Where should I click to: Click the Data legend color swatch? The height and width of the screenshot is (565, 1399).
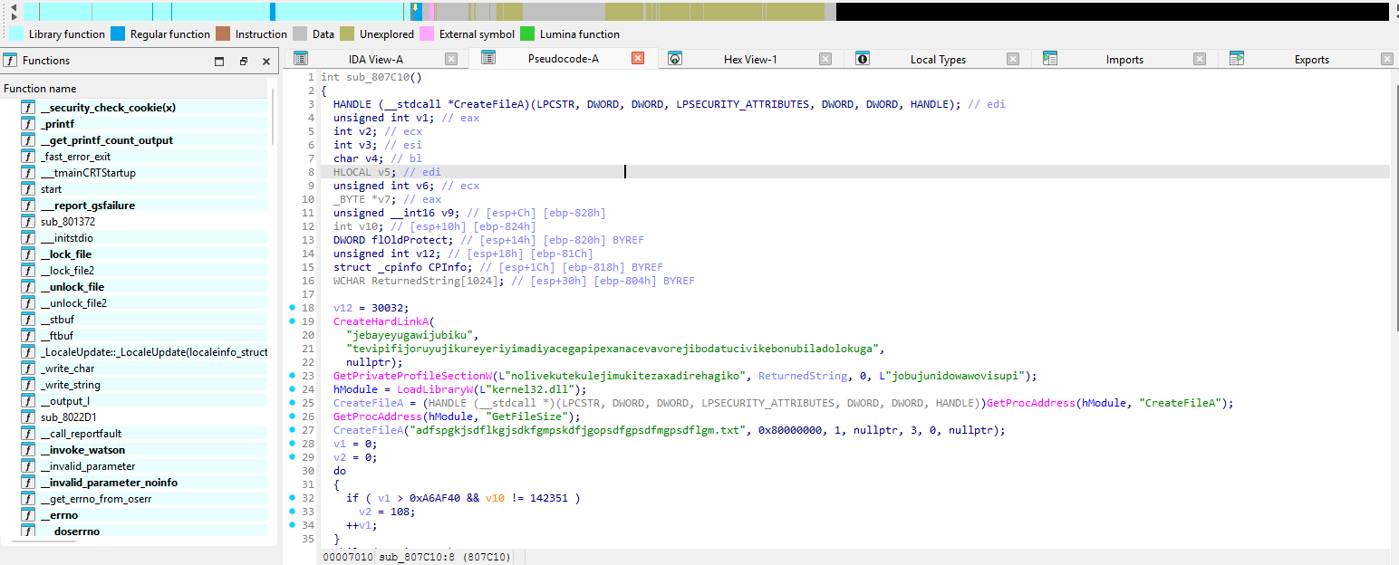click(x=300, y=34)
